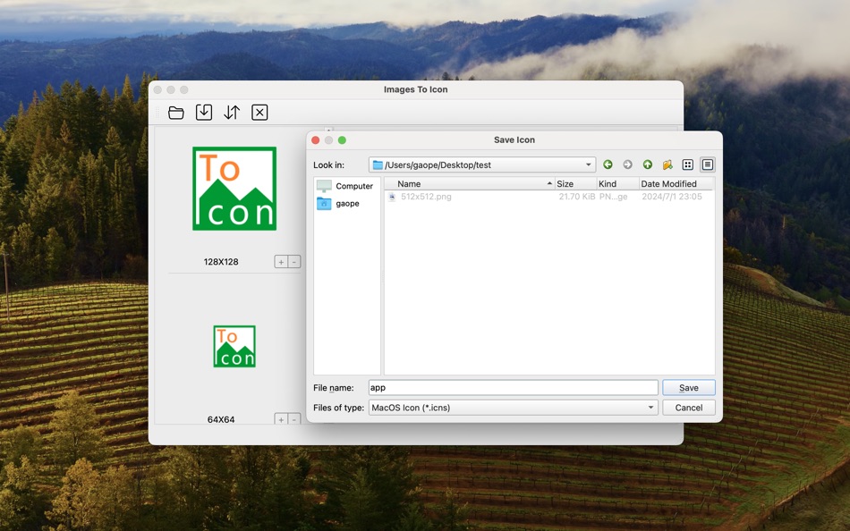This screenshot has height=531, width=850.
Task: Toggle the detail list view mode
Action: click(x=706, y=164)
